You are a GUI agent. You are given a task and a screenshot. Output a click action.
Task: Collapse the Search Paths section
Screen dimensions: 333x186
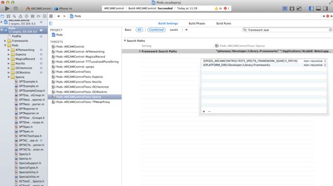coord(125,40)
